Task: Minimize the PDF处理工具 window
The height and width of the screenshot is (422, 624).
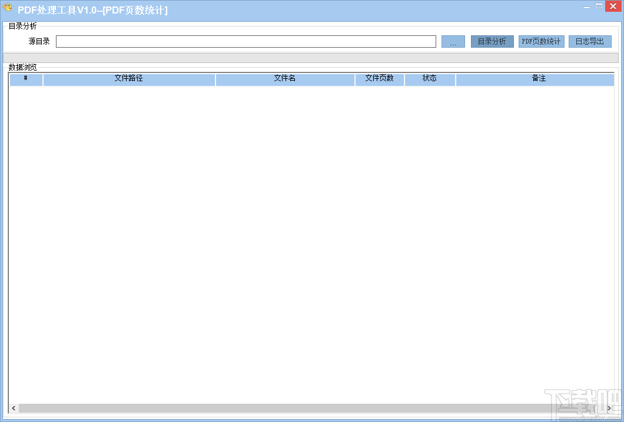Action: [x=586, y=6]
